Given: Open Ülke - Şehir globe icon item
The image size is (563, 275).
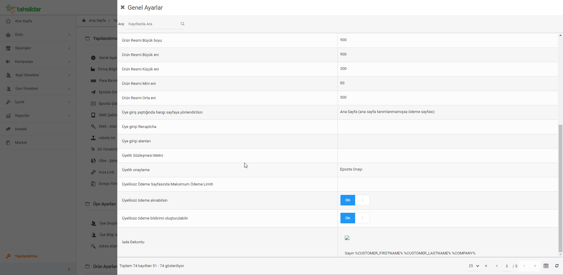Looking at the screenshot, I should pyautogui.click(x=104, y=161).
